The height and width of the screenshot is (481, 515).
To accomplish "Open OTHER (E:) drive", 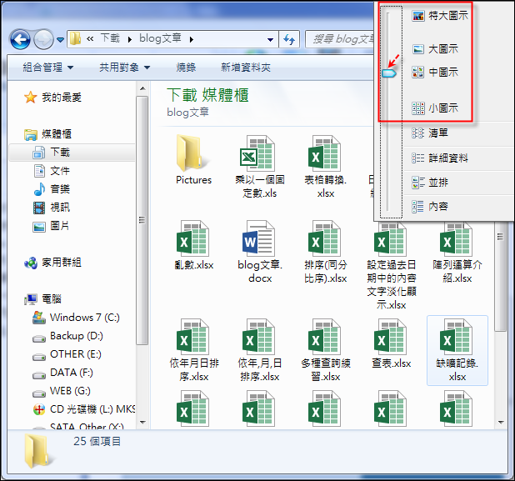I will click(x=67, y=354).
